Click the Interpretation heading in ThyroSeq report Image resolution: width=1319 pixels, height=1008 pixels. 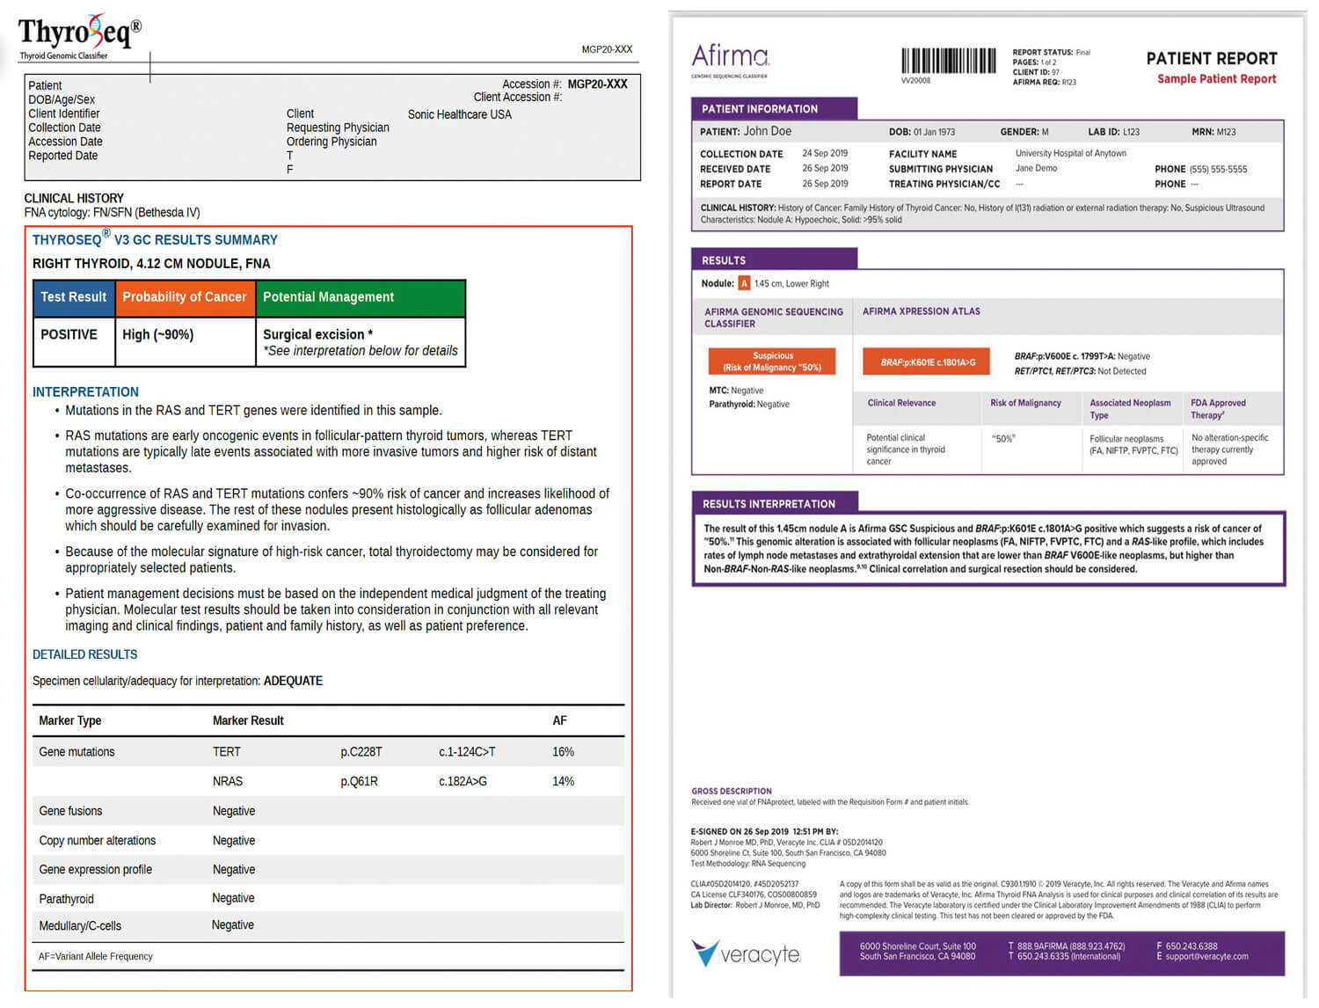(85, 392)
